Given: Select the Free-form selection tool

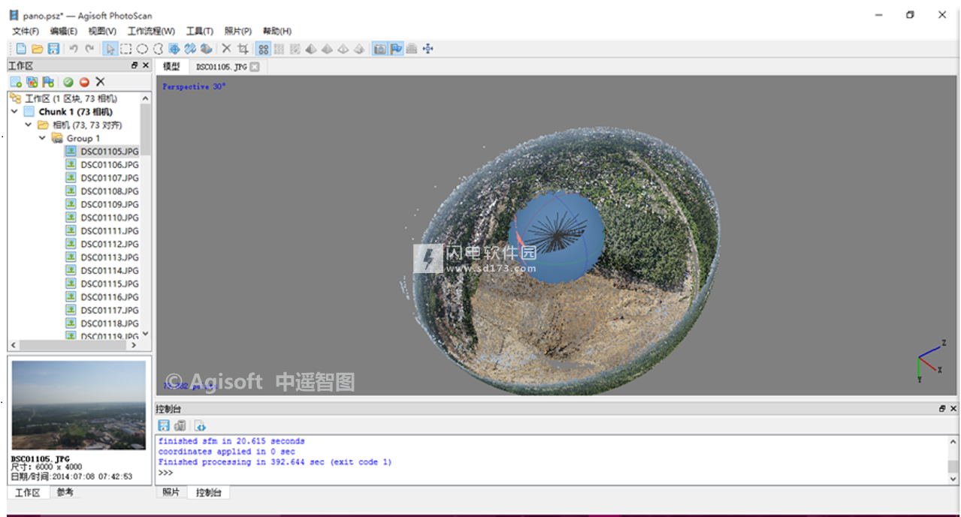Looking at the screenshot, I should click(158, 49).
